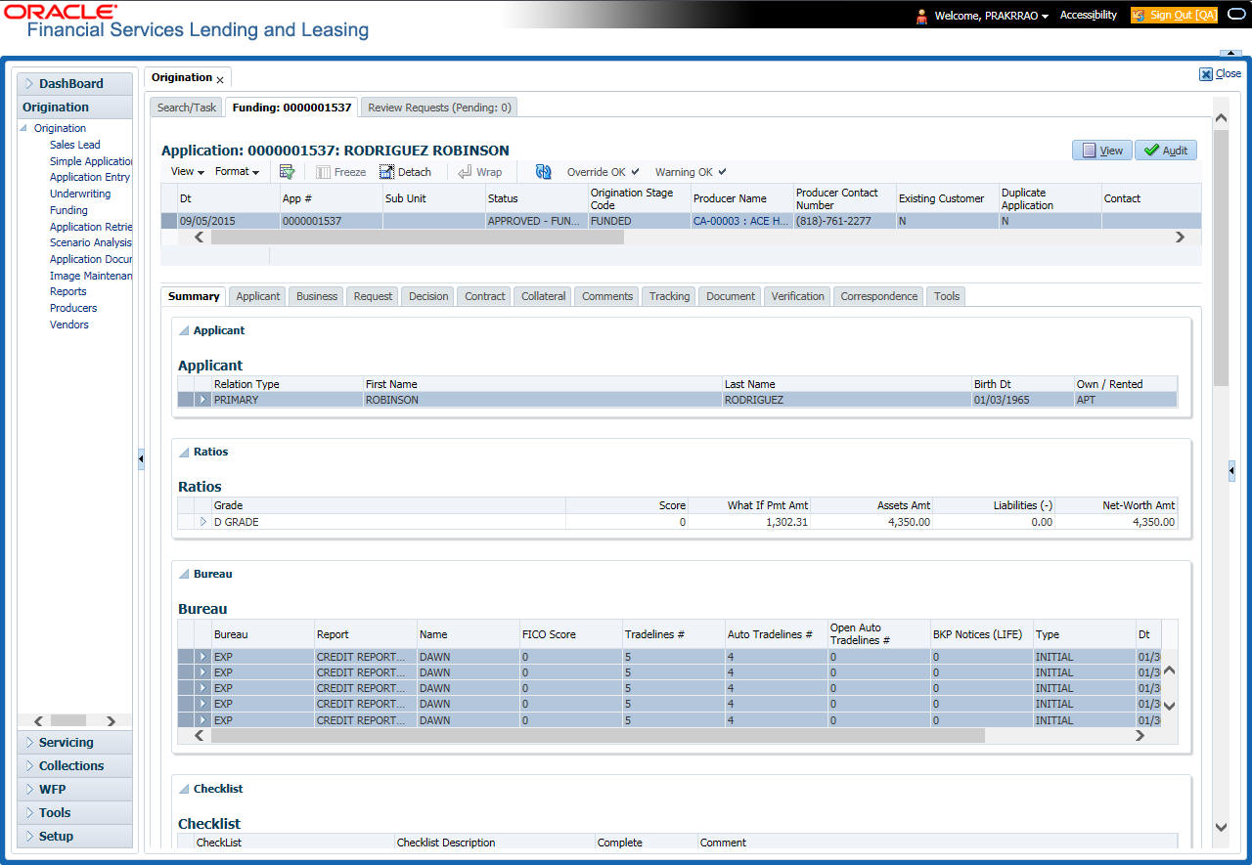Collapse the header with the top arrow
This screenshot has width=1252, height=865.
(x=1230, y=53)
